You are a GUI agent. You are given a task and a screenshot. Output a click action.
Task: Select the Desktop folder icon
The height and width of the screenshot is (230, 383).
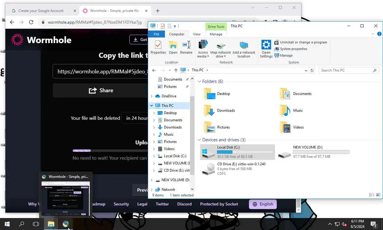coord(209,94)
